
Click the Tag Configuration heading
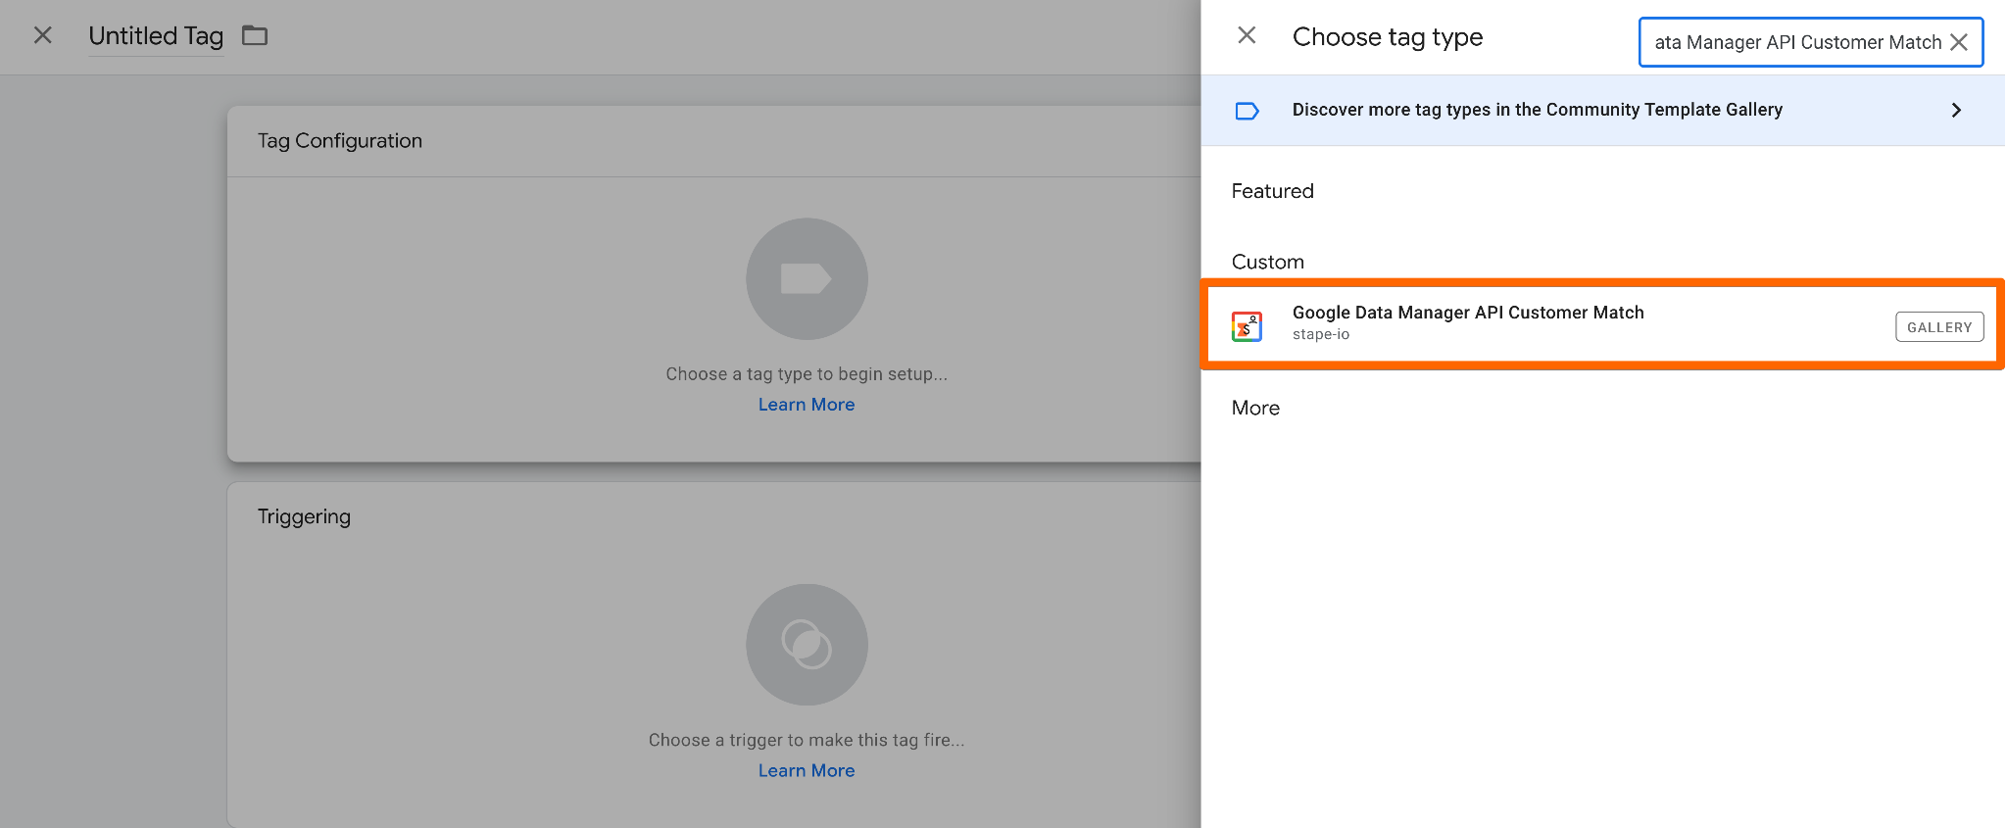pyautogui.click(x=340, y=141)
